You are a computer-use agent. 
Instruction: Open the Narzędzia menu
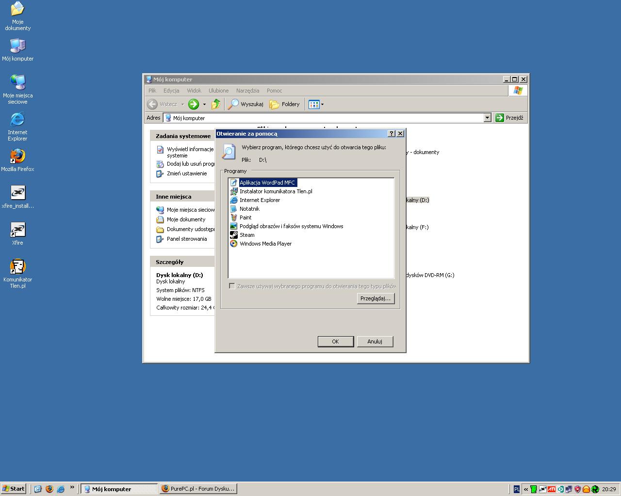point(247,91)
